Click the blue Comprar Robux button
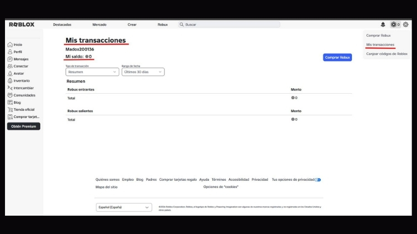This screenshot has width=417, height=234. click(x=337, y=57)
